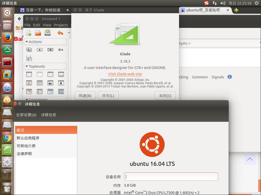The image size is (261, 195).
Task: Open the Sogou input method indicator in top panel
Action: tap(206, 3)
